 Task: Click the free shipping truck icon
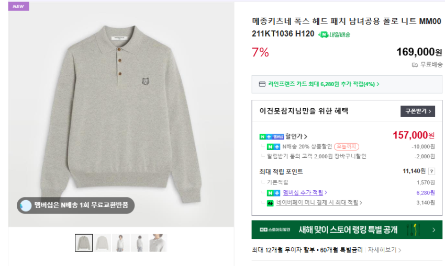tap(415, 65)
